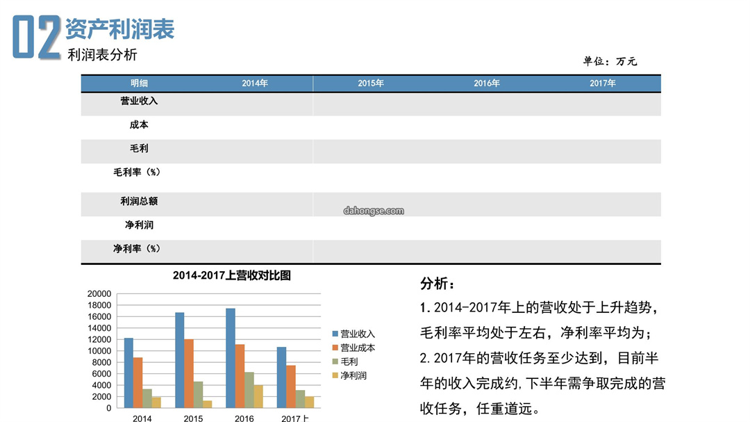The image size is (750, 422).
Task: Click the orange 营业成本 legend swatch
Action: (x=335, y=348)
